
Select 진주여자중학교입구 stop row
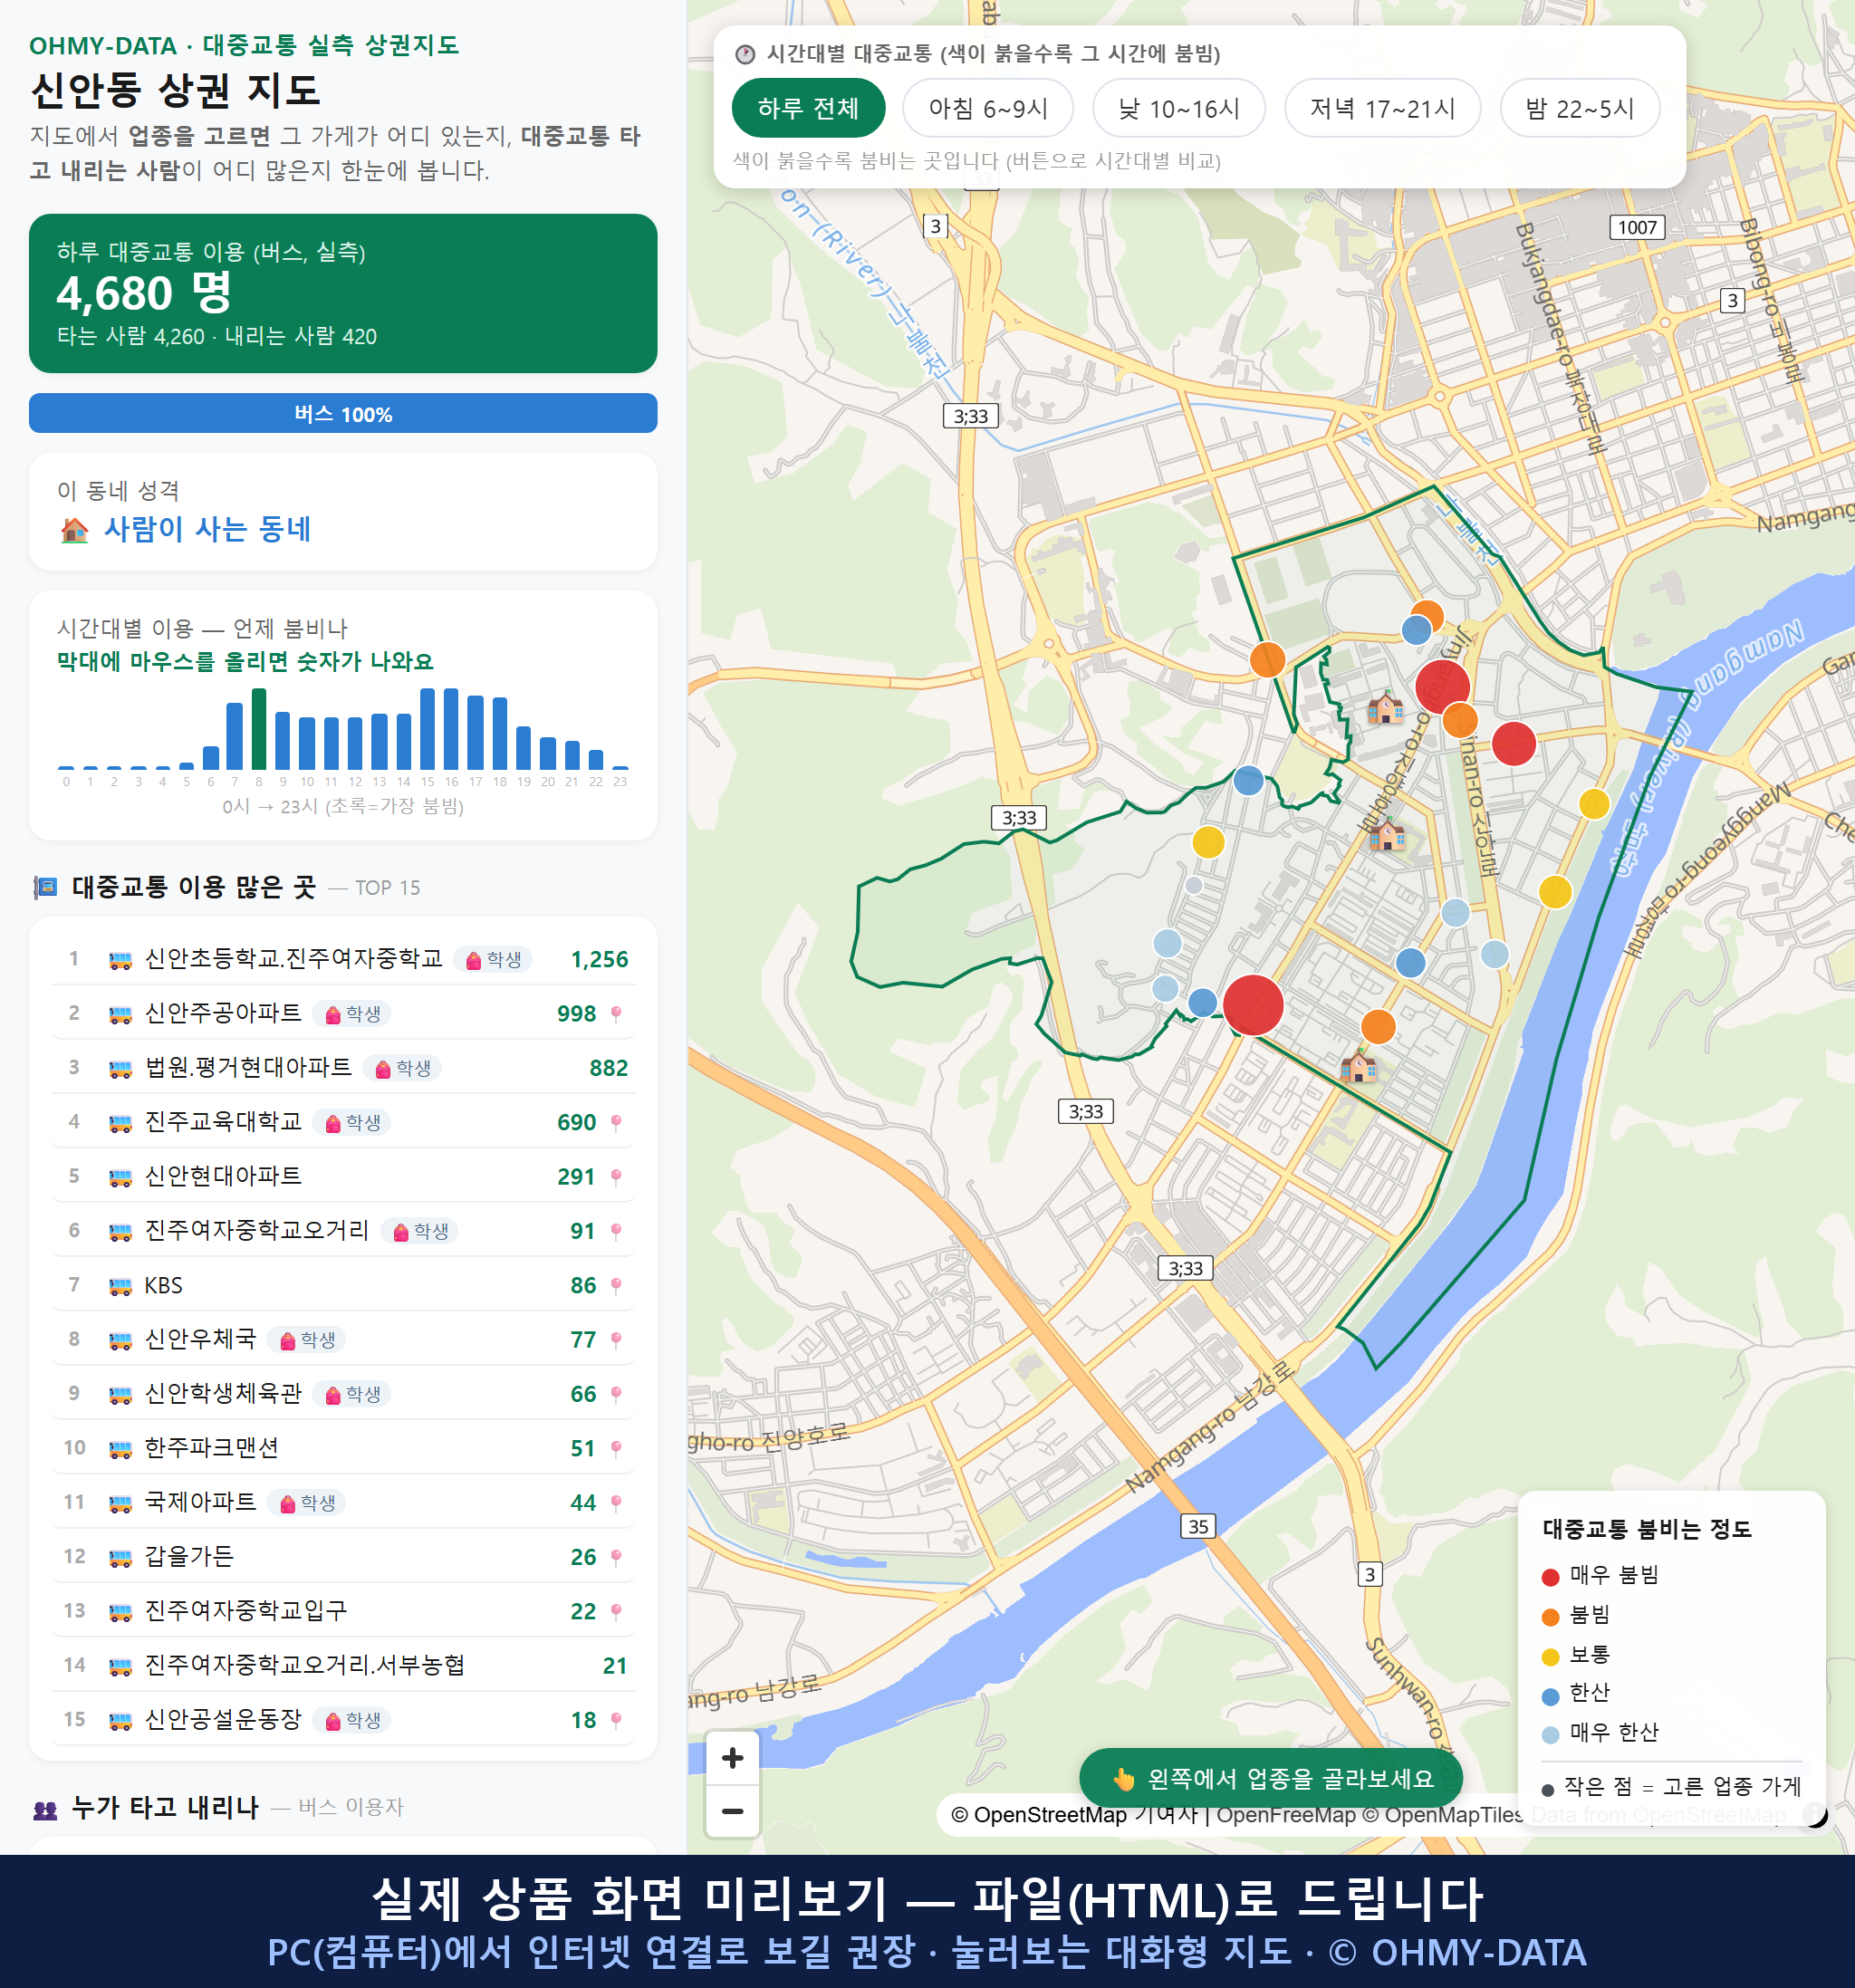343,1611
